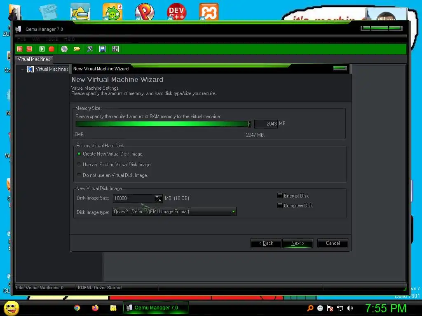Viewport: 422px width, 316px height.
Task: Click the red stop VM icon
Action: click(x=52, y=49)
